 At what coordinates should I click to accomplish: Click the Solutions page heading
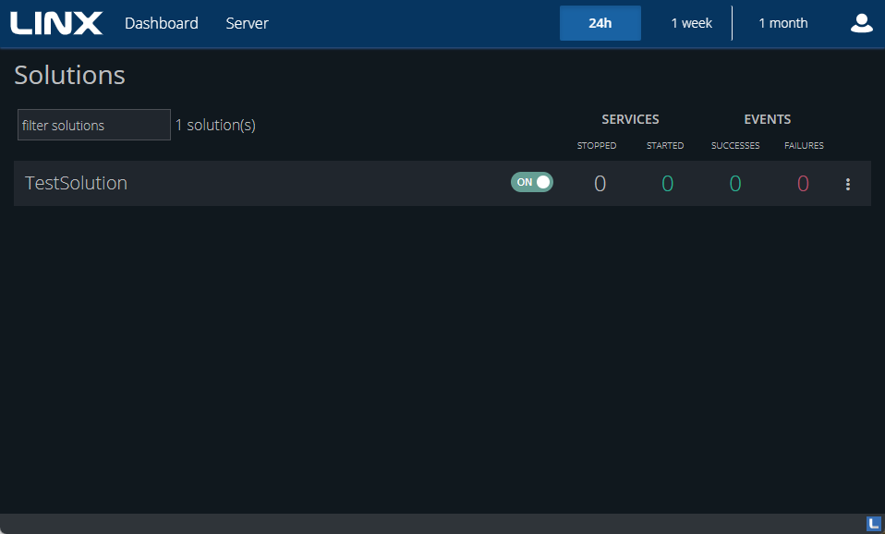tap(69, 75)
